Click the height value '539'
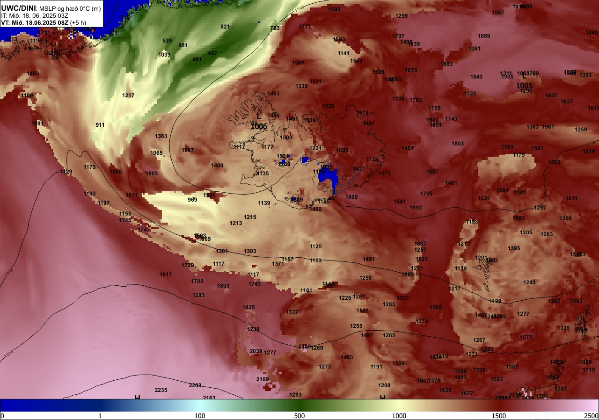Viewport: 599px width, 420px height. [x=167, y=41]
